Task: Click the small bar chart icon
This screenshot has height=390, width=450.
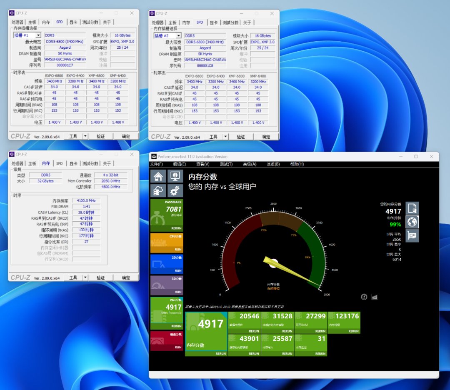Action: (x=374, y=297)
